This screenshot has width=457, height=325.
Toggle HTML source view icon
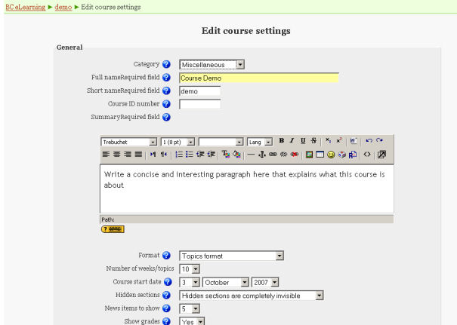tap(367, 155)
